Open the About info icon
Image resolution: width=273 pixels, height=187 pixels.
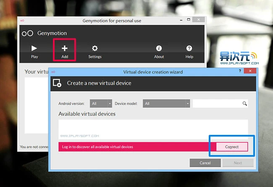159,48
